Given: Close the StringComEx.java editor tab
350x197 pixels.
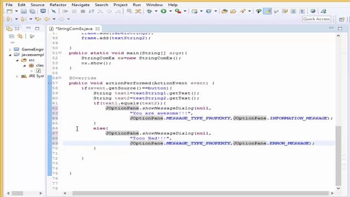Looking at the screenshot, I should click(x=97, y=28).
